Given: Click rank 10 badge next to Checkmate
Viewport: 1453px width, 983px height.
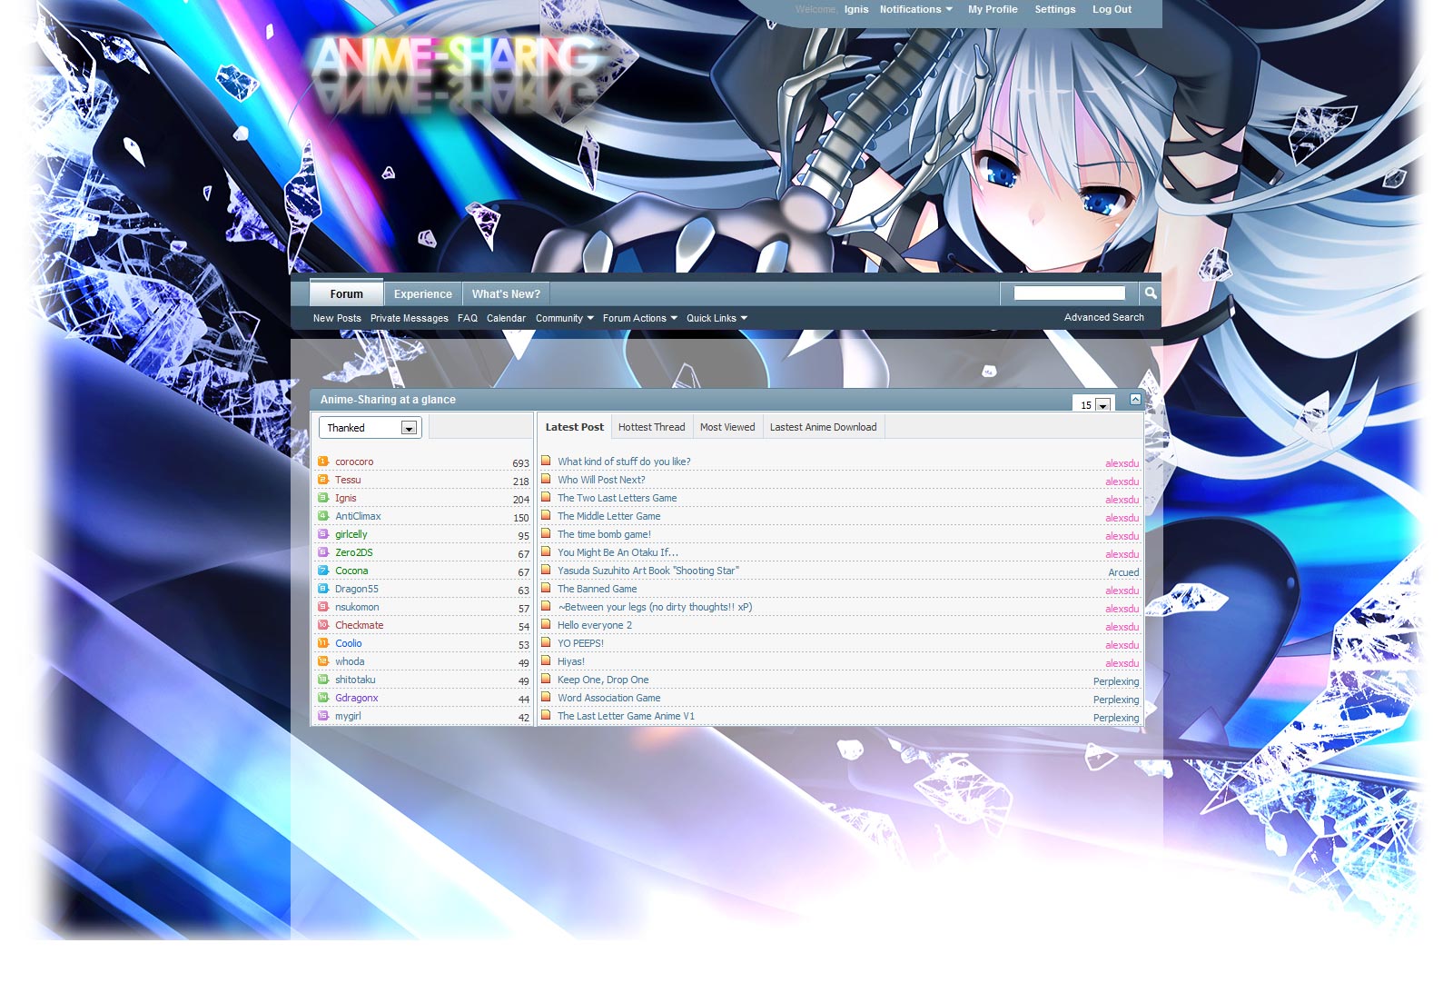Looking at the screenshot, I should pyautogui.click(x=322, y=625).
